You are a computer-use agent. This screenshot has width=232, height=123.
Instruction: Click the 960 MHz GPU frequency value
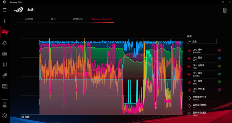[196, 76]
